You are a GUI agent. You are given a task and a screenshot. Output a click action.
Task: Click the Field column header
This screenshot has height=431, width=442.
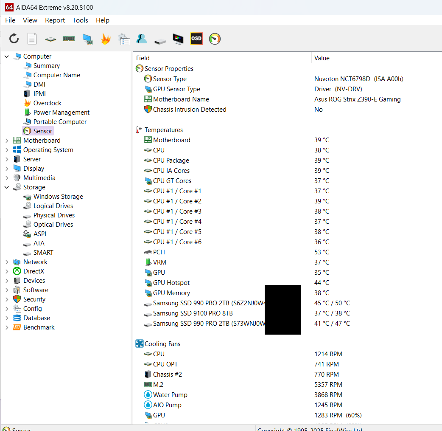pos(143,58)
